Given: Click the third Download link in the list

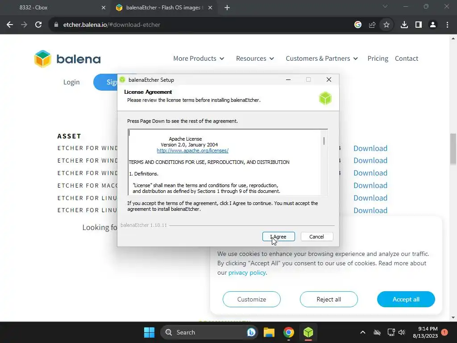Looking at the screenshot, I should tap(370, 173).
